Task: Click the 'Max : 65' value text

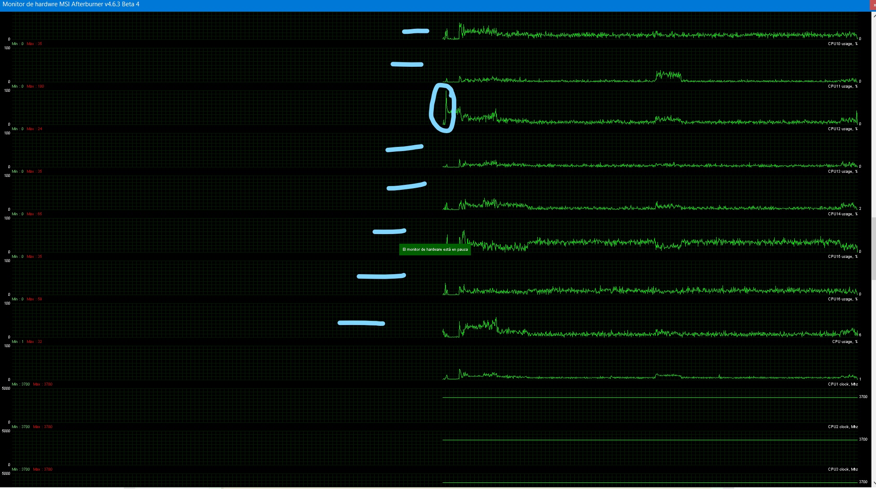Action: coord(35,214)
